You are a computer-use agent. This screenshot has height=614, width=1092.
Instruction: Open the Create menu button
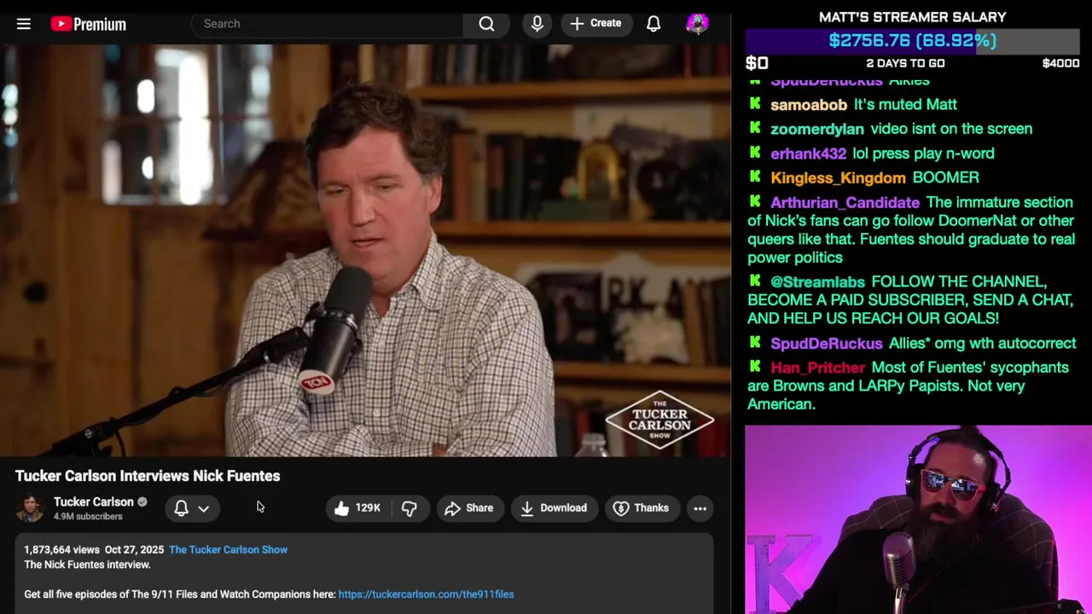(x=595, y=24)
